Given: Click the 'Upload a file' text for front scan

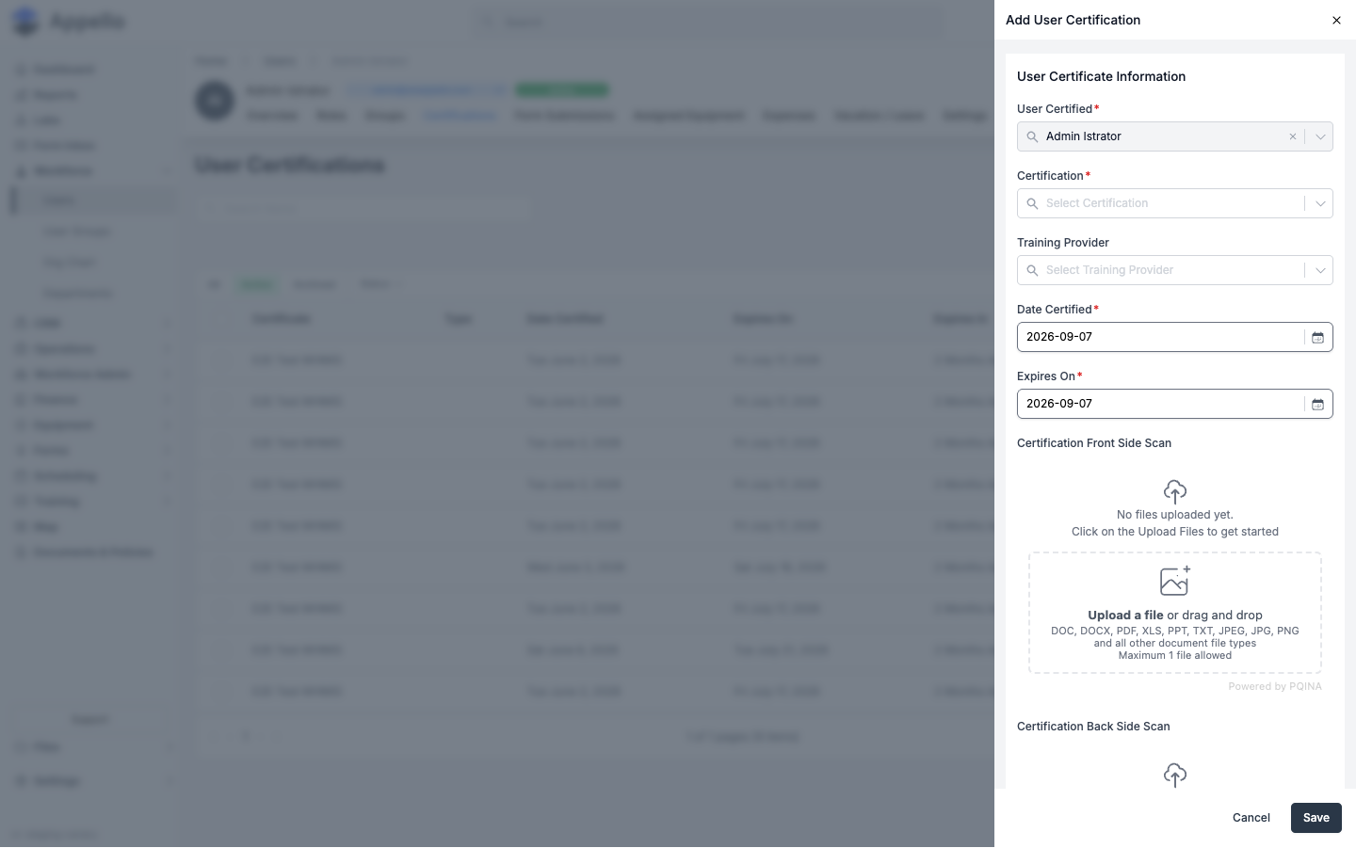Looking at the screenshot, I should pyautogui.click(x=1125, y=616).
